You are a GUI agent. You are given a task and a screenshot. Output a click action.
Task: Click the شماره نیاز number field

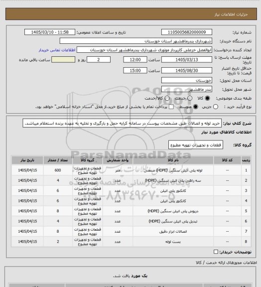tap(187, 32)
